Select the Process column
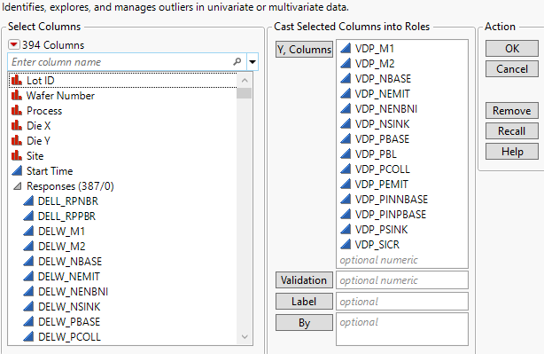 (122, 111)
